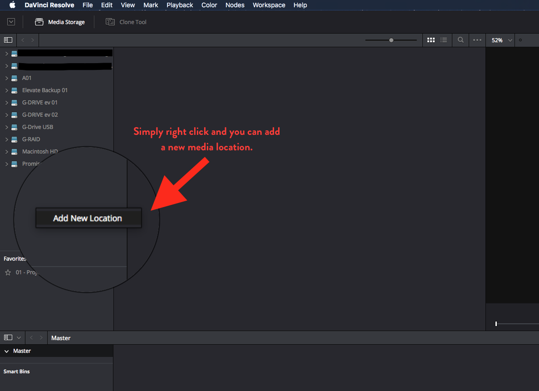Image resolution: width=539 pixels, height=391 pixels.
Task: Open the Mark menu
Action: (151, 5)
